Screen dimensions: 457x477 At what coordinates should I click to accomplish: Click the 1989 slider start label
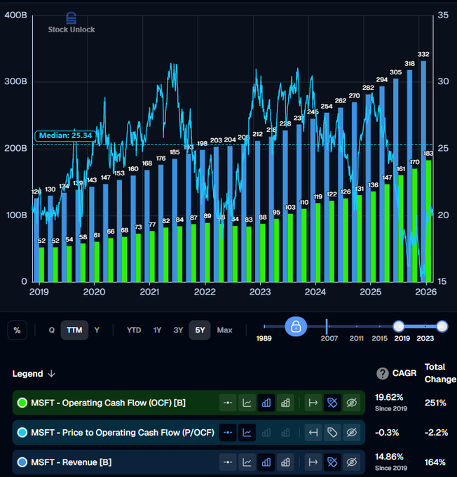click(264, 338)
